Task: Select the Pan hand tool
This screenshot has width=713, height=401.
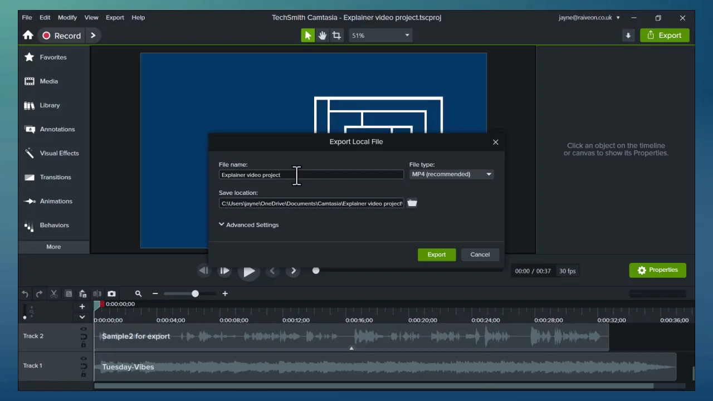Action: [x=323, y=35]
